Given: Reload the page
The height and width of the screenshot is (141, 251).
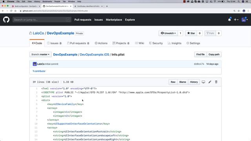Looking at the screenshot, I should point(11,11).
